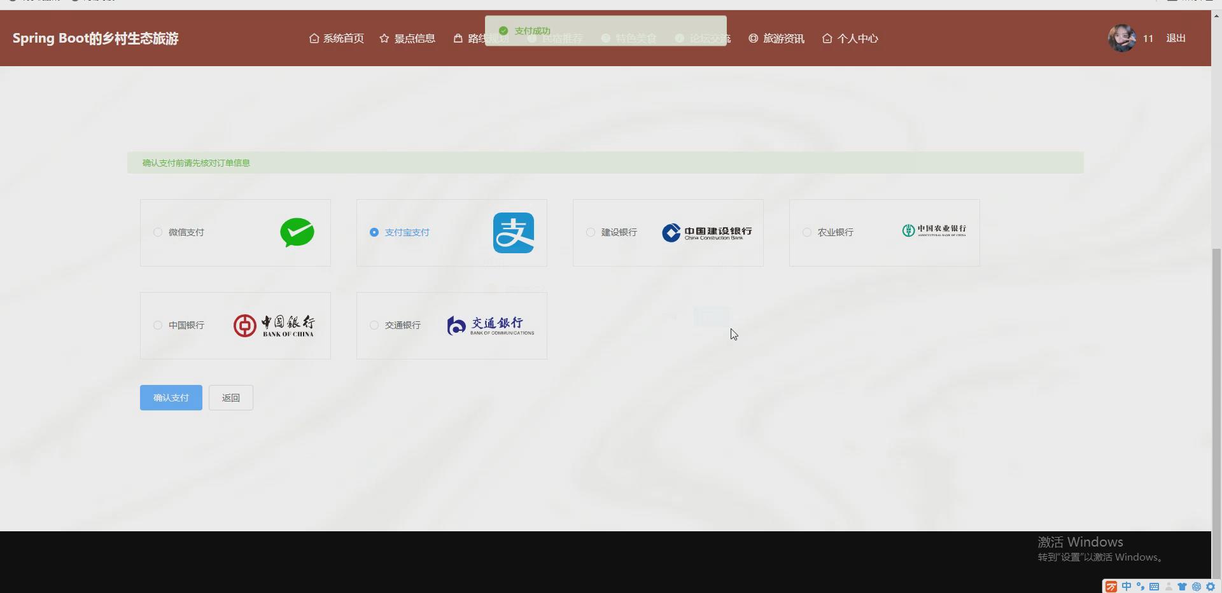Click the 个人中心 house icon
The image size is (1222, 593).
[x=827, y=38]
